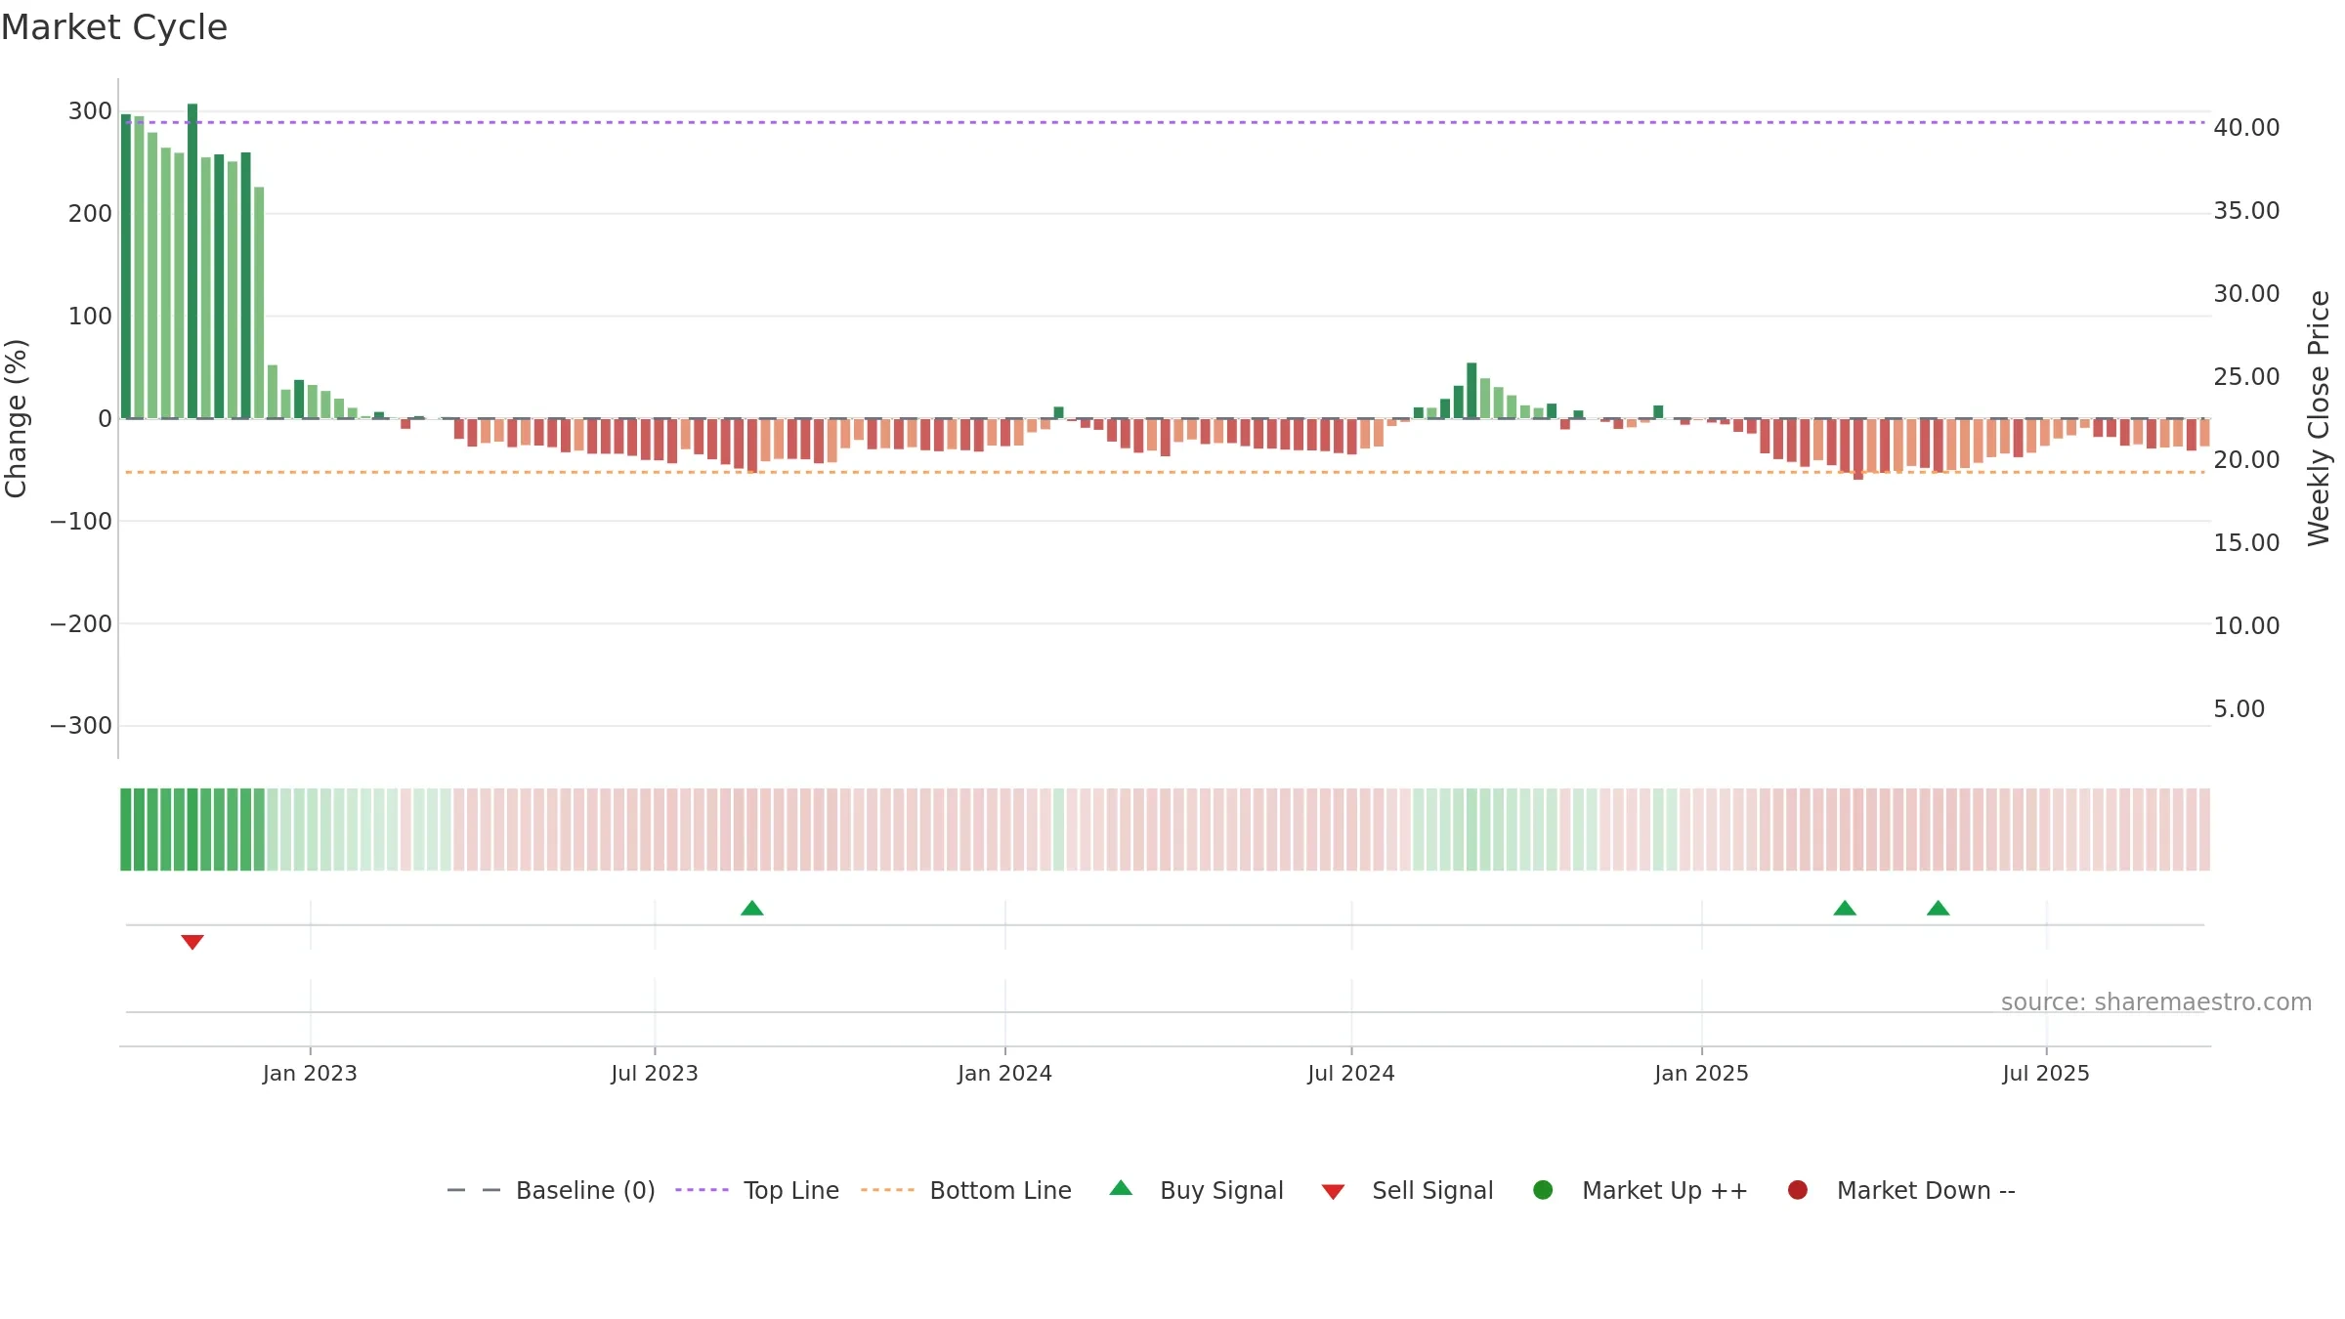2345x1319 pixels.
Task: Click the red Market Down legend circle
Action: (x=1797, y=1189)
